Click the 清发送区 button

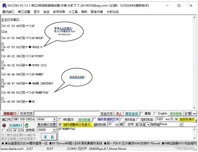pos(132,114)
